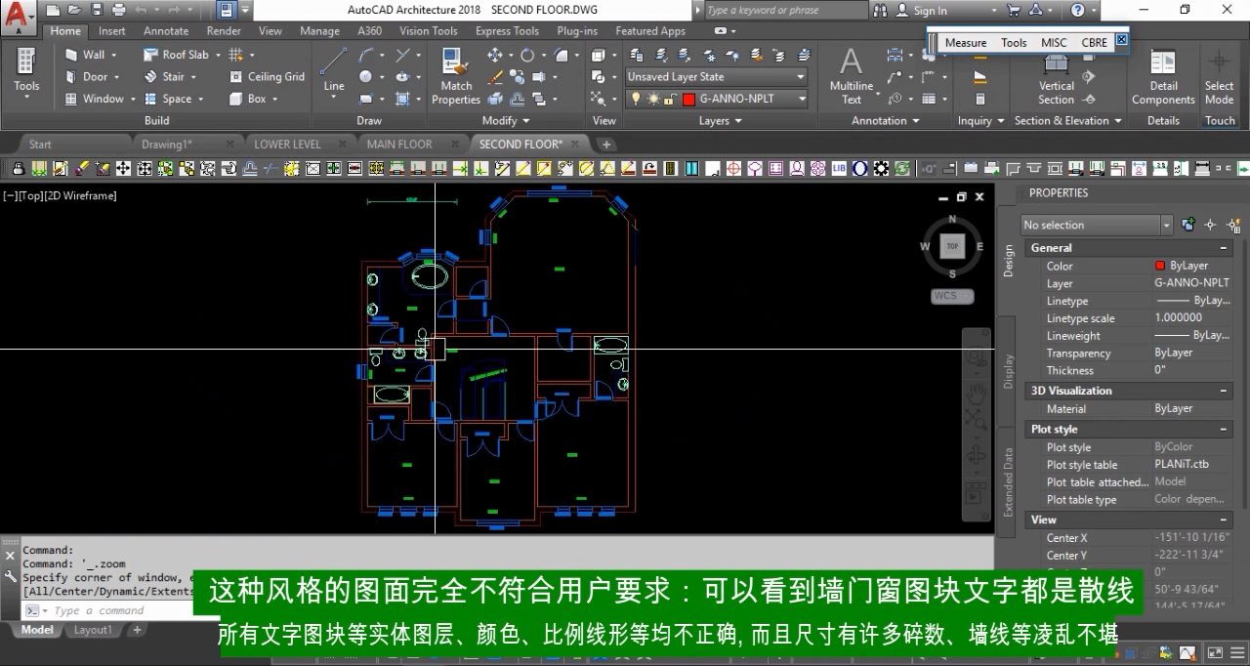Select the Space tool
The height and width of the screenshot is (666, 1250).
[x=173, y=99]
